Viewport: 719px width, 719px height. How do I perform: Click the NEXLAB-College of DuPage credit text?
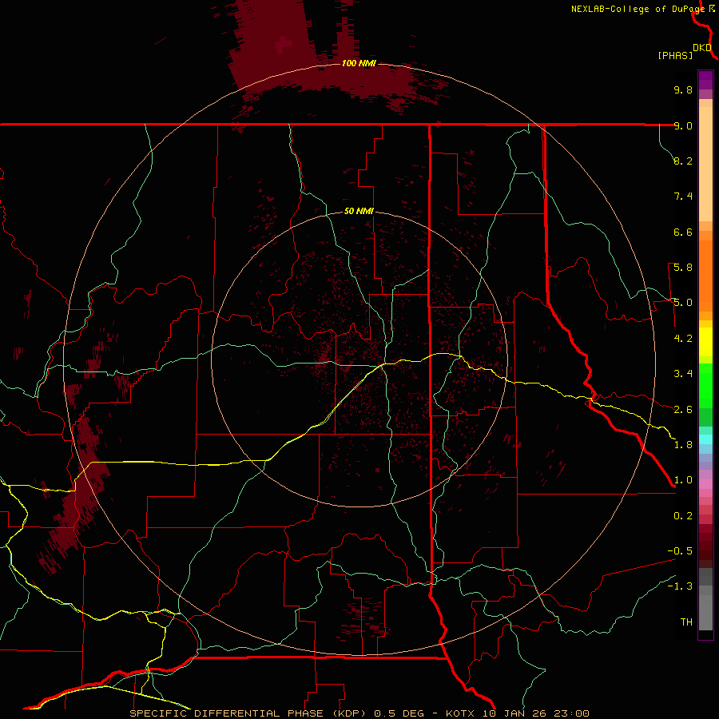click(638, 9)
